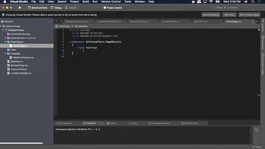265x149 pixels.
Task: Open the Project menu
Action: [x=75, y=2]
